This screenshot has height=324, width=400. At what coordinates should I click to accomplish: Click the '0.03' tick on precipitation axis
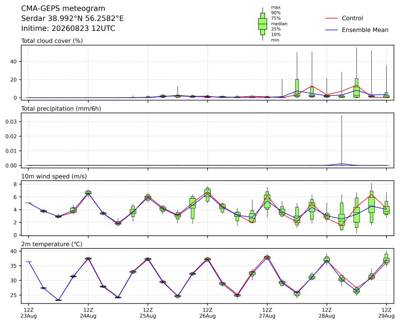(11, 121)
